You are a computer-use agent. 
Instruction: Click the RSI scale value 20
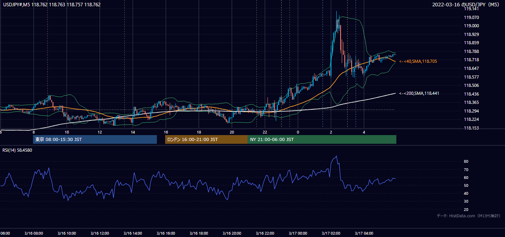466,209
